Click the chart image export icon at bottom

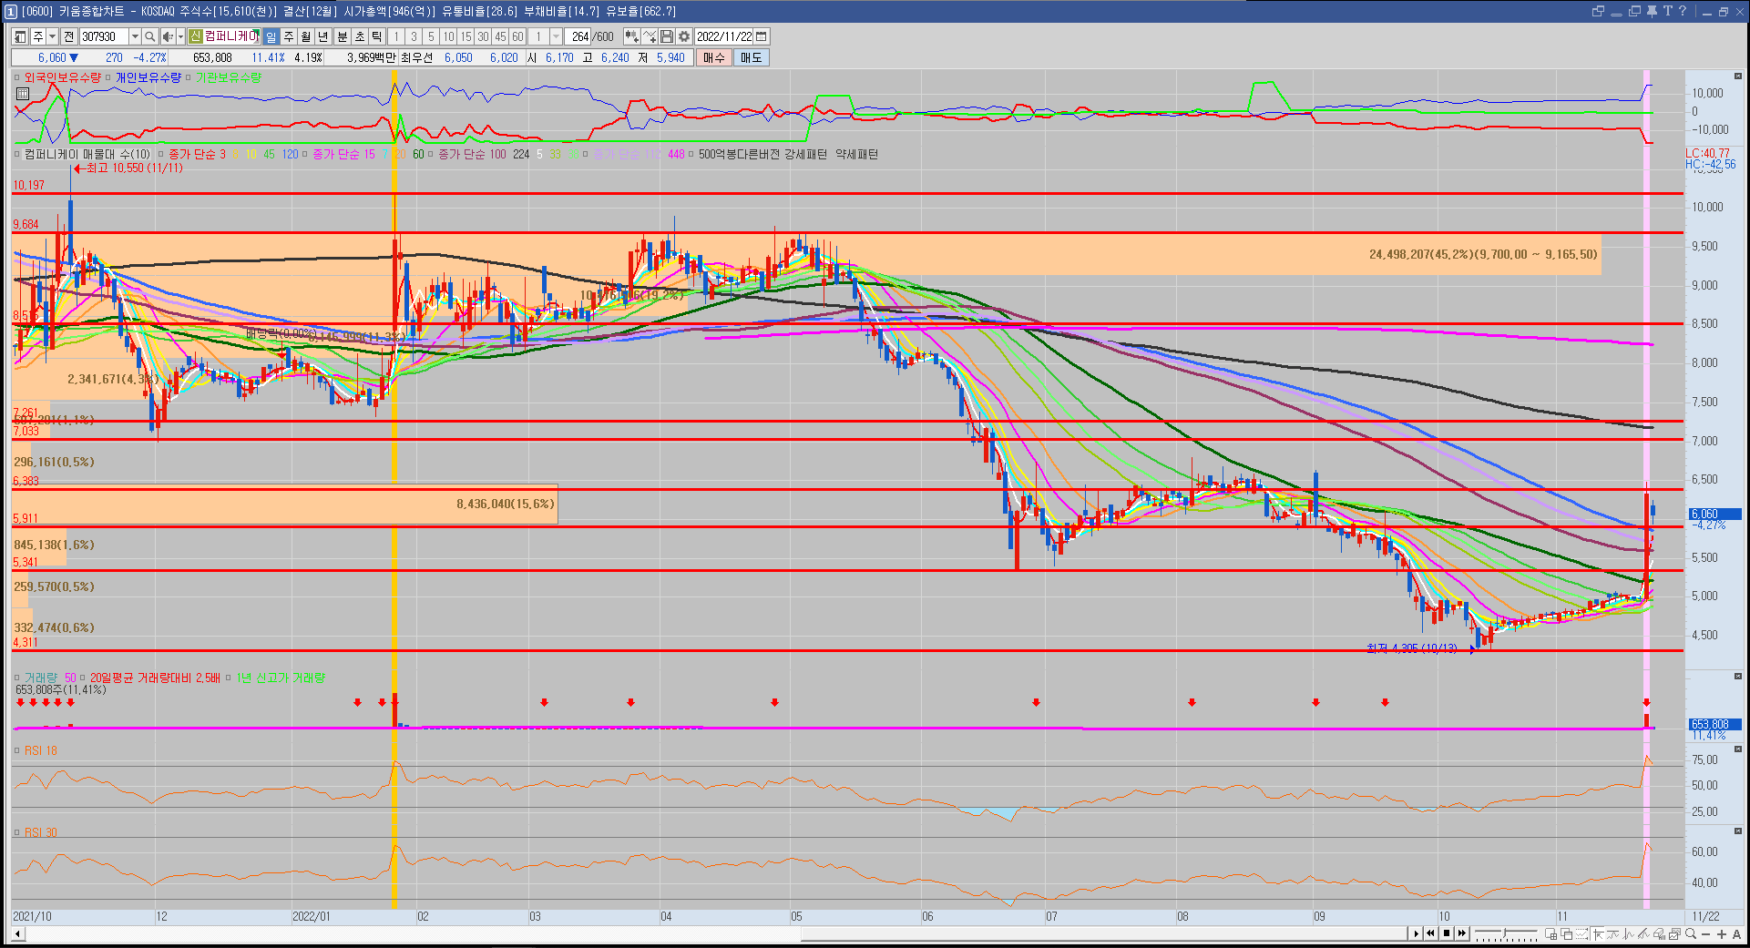pos(1674,933)
